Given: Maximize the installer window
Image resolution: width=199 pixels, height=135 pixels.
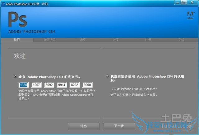Looking at the screenshot, I should (184, 2).
